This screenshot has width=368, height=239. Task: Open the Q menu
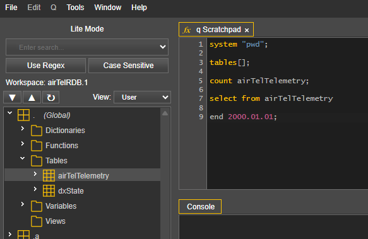[x=54, y=8]
